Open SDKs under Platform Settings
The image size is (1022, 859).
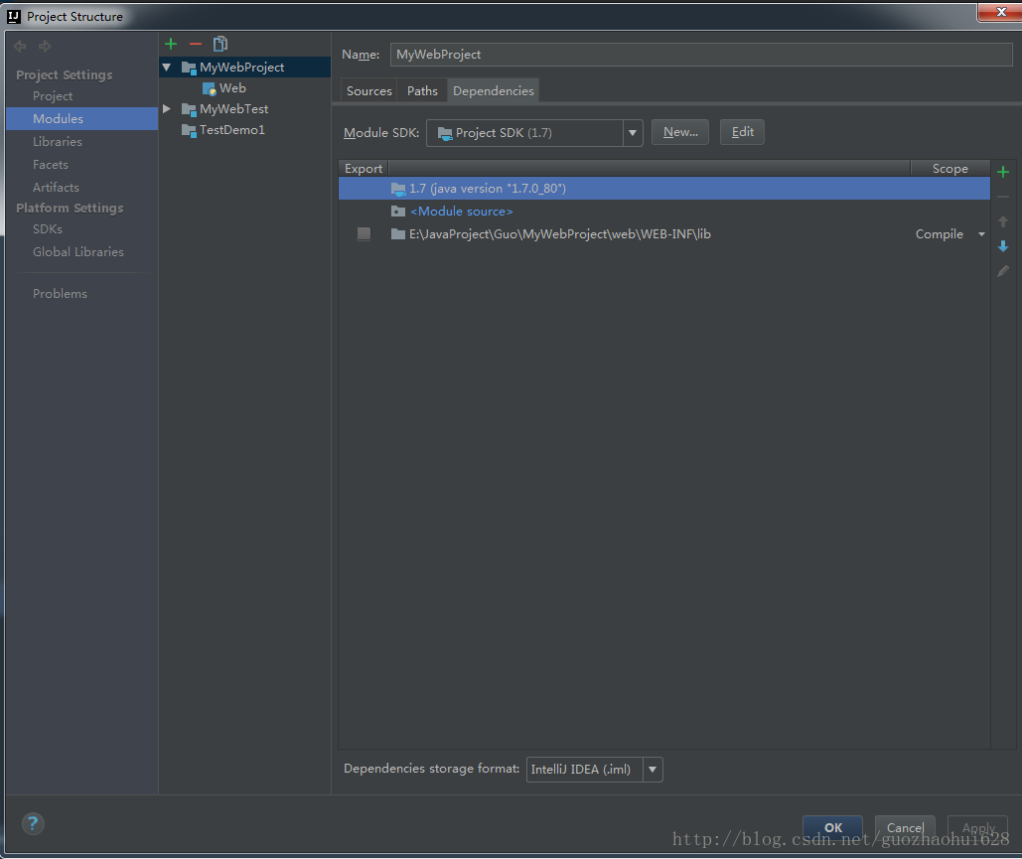[48, 228]
